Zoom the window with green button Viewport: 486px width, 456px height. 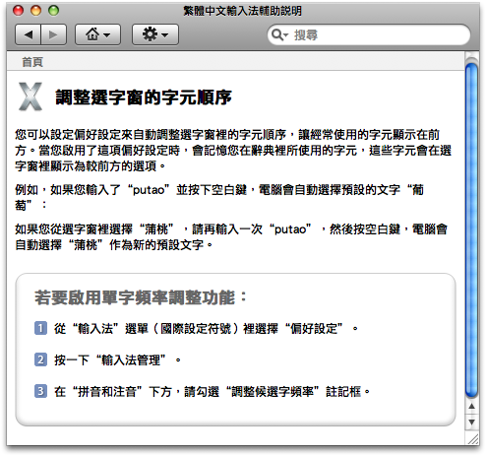click(x=53, y=11)
